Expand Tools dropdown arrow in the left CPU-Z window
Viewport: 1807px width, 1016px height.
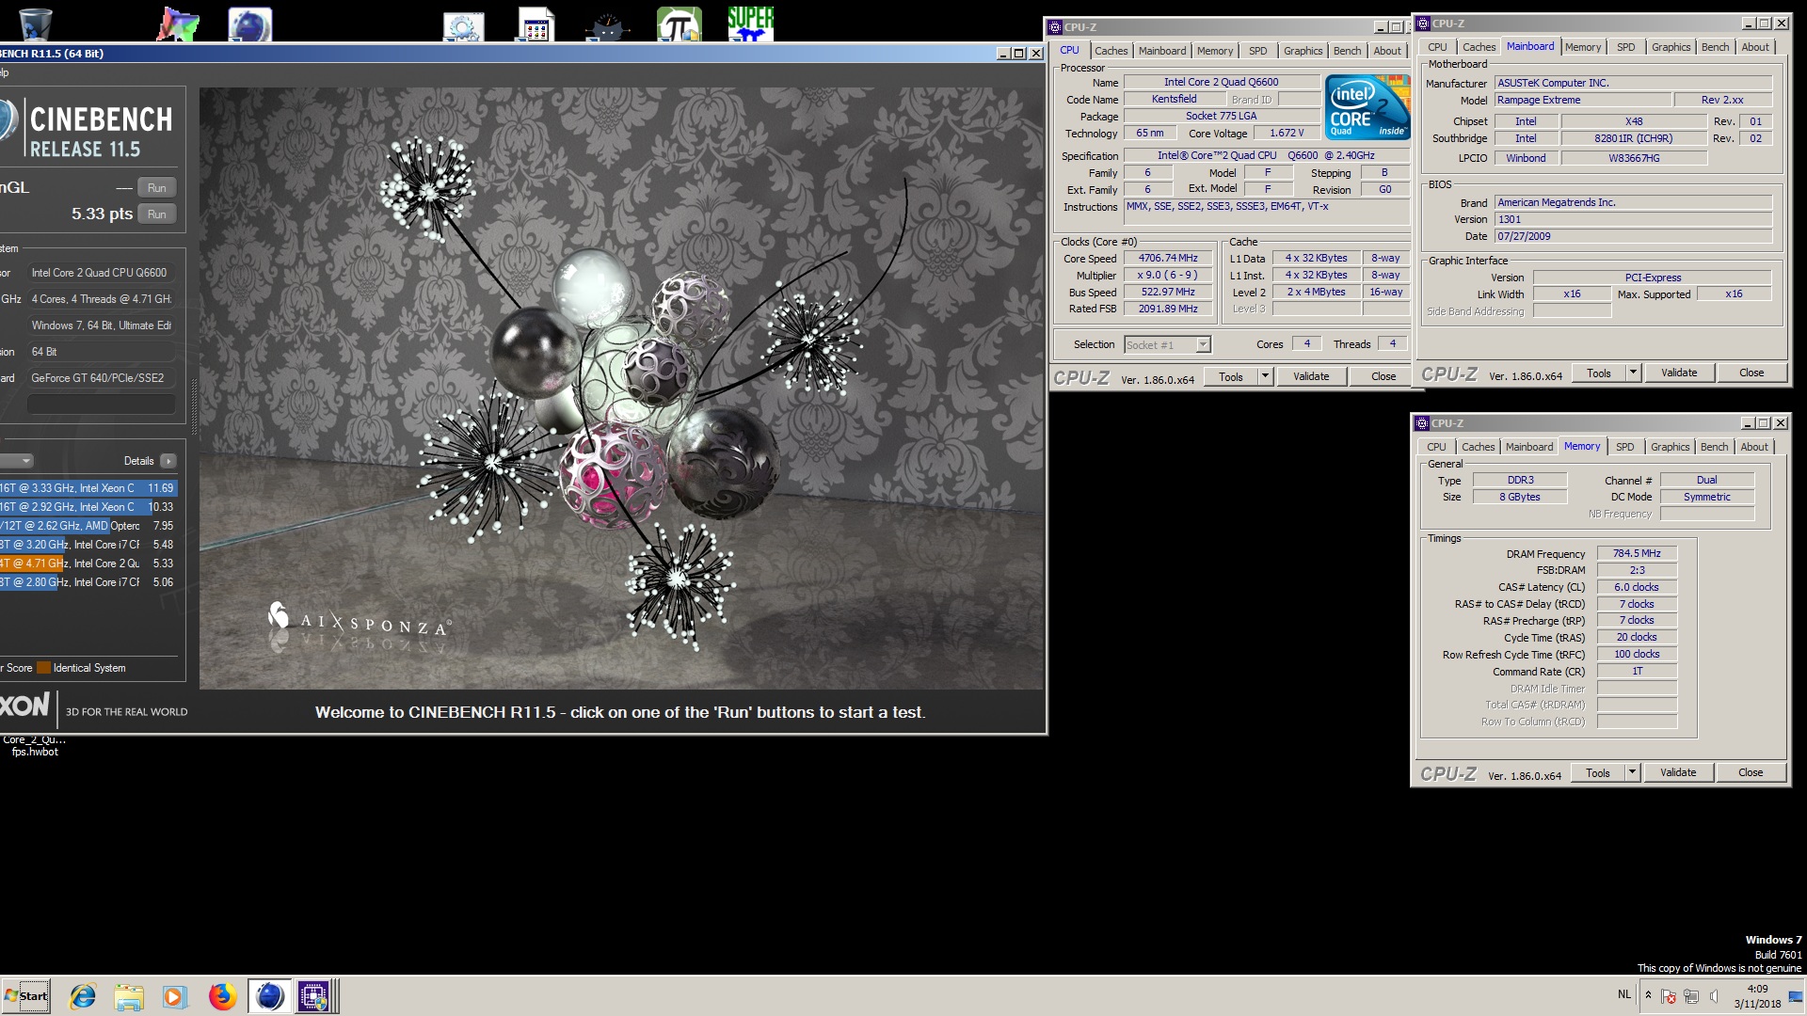[x=1265, y=377]
